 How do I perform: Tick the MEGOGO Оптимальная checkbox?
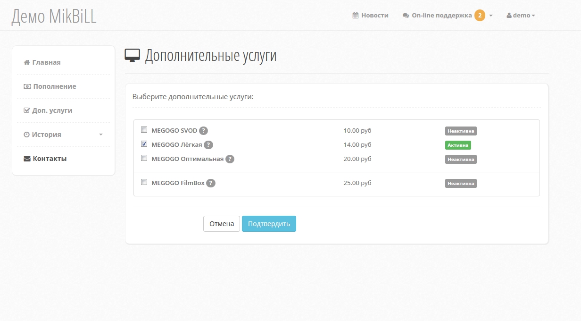tap(144, 158)
